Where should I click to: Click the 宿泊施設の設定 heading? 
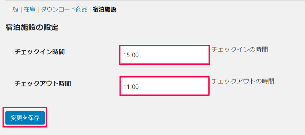click(32, 28)
